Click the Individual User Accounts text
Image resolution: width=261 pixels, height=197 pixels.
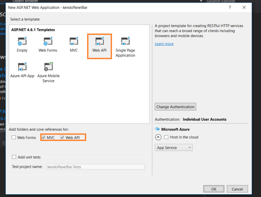pyautogui.click(x=204, y=119)
